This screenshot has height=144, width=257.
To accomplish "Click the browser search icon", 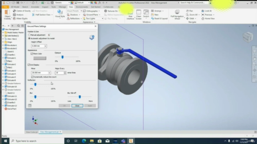I will tap(18, 26).
